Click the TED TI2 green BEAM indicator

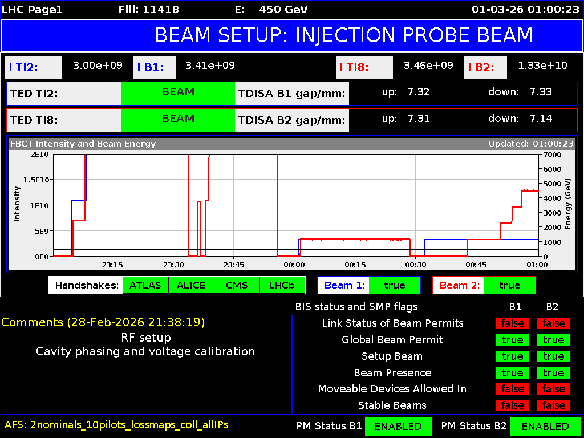click(x=177, y=93)
